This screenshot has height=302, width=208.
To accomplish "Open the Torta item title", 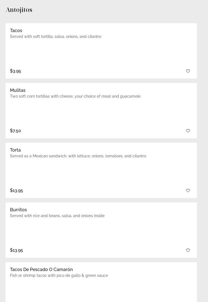I will point(16,150).
